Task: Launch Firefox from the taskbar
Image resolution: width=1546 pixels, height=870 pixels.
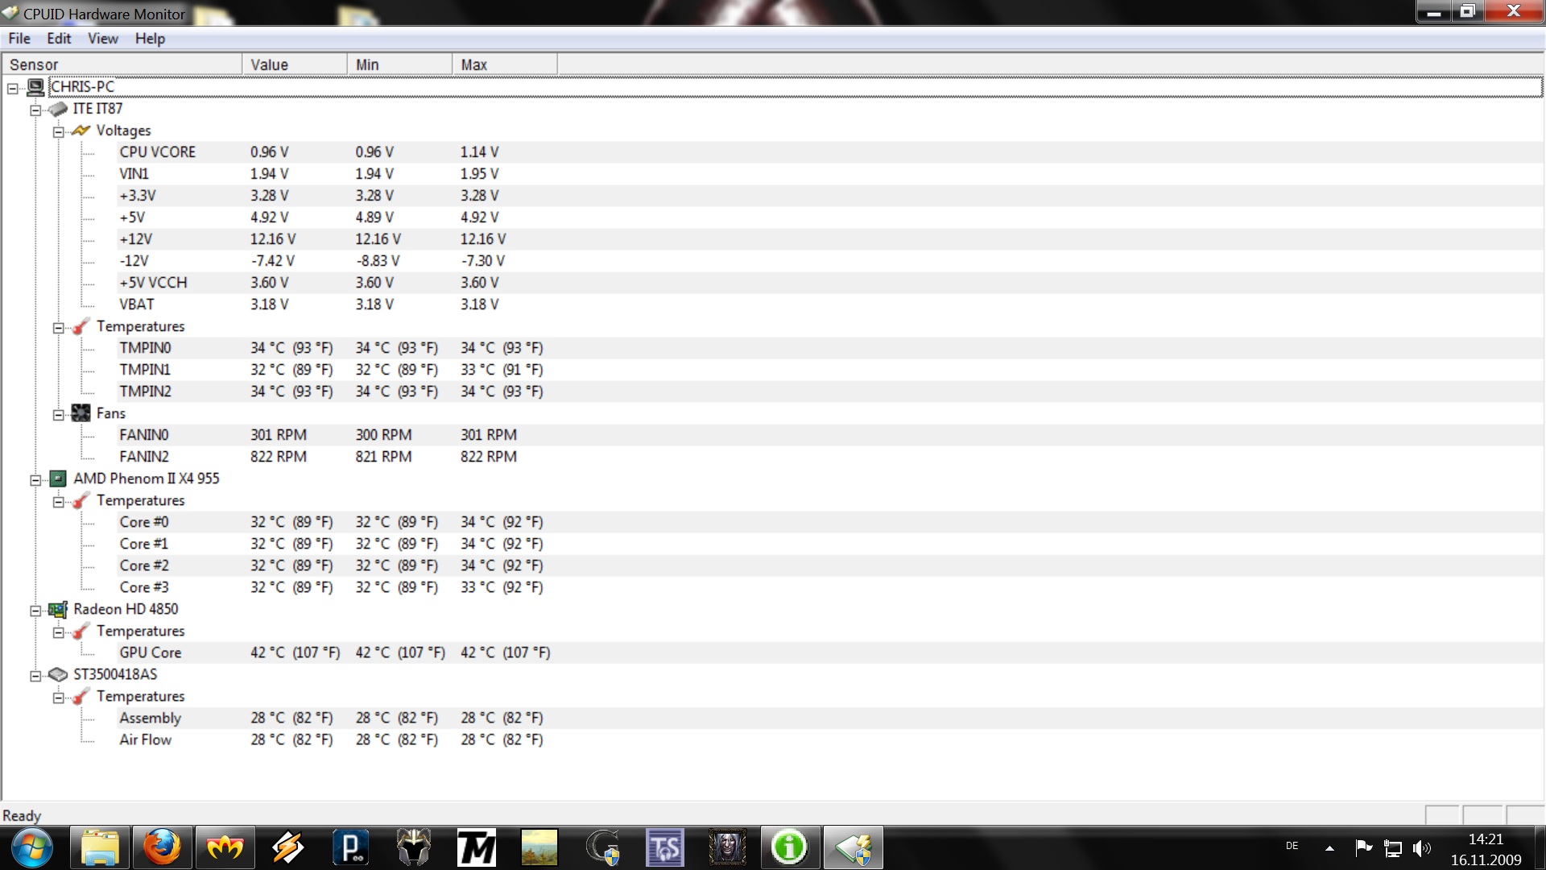Action: pyautogui.click(x=162, y=847)
